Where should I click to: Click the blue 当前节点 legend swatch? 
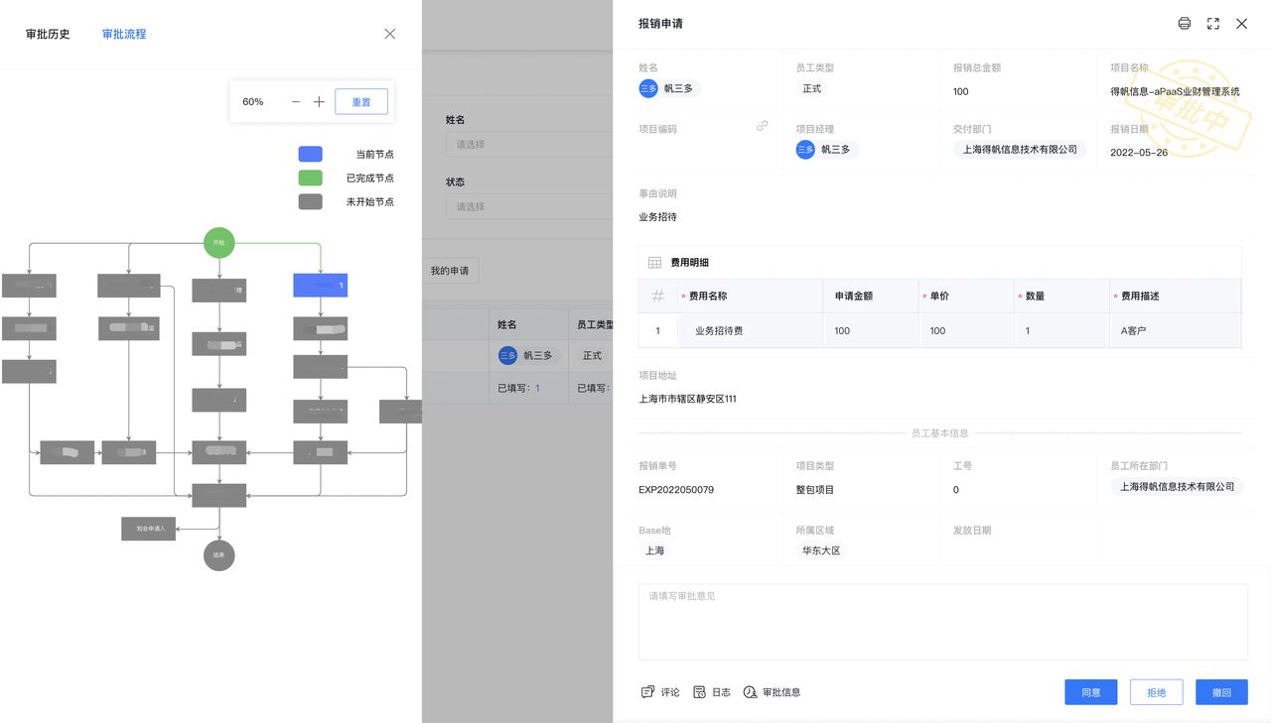(x=311, y=154)
